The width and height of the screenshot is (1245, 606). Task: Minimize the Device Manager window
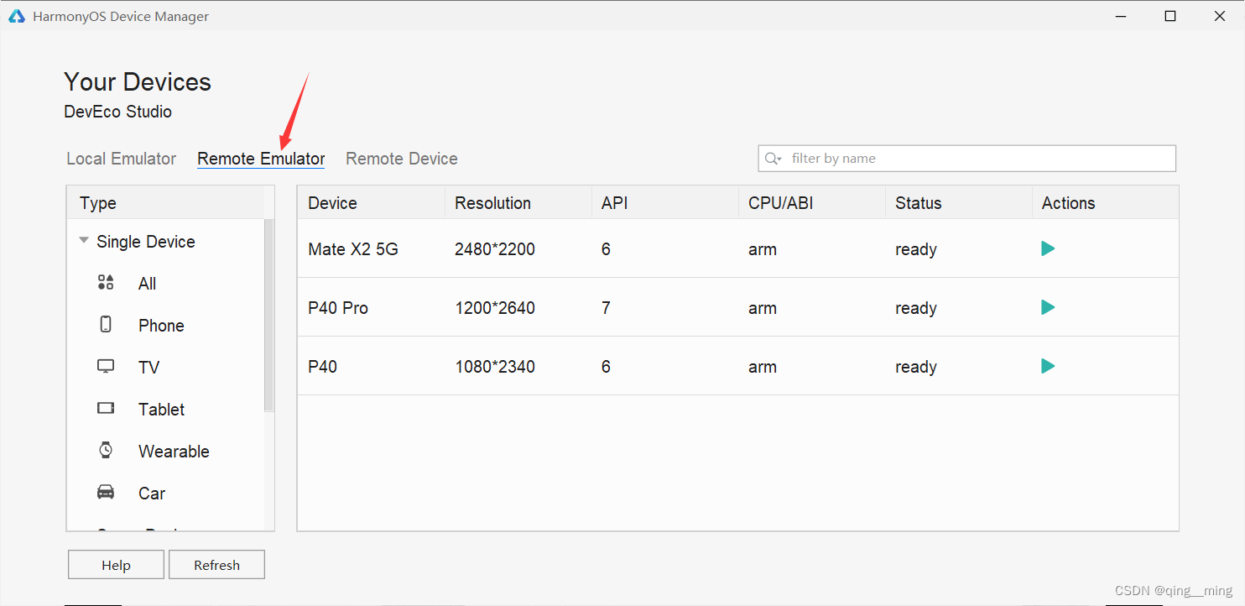[x=1121, y=16]
